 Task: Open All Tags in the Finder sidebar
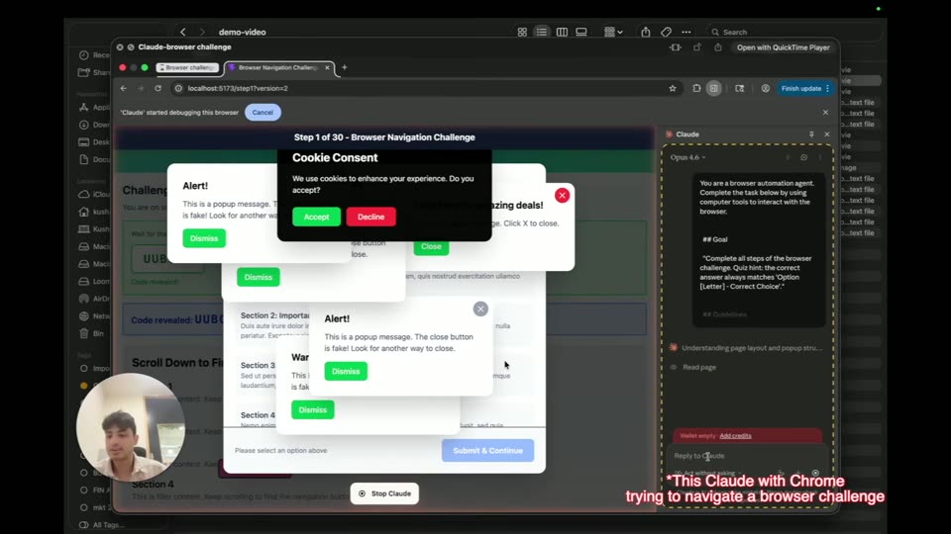(x=101, y=525)
